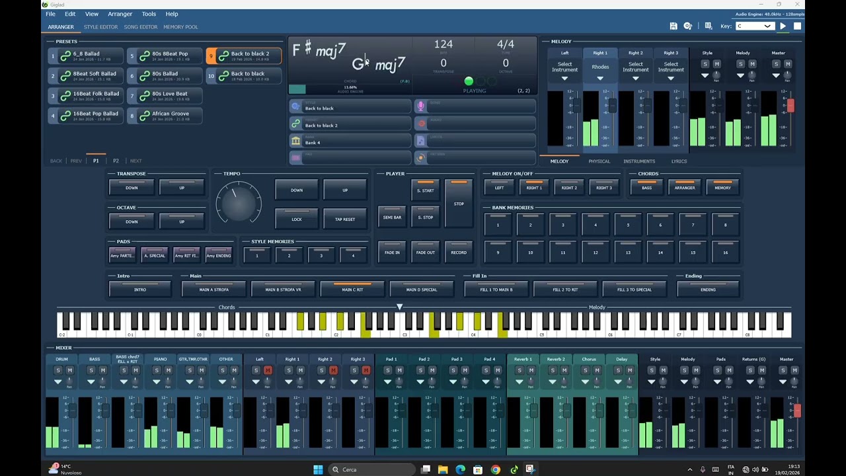Screen dimensions: 846x476
Task: Select preset 3 16Beat Folk Ballad
Action: click(85, 96)
